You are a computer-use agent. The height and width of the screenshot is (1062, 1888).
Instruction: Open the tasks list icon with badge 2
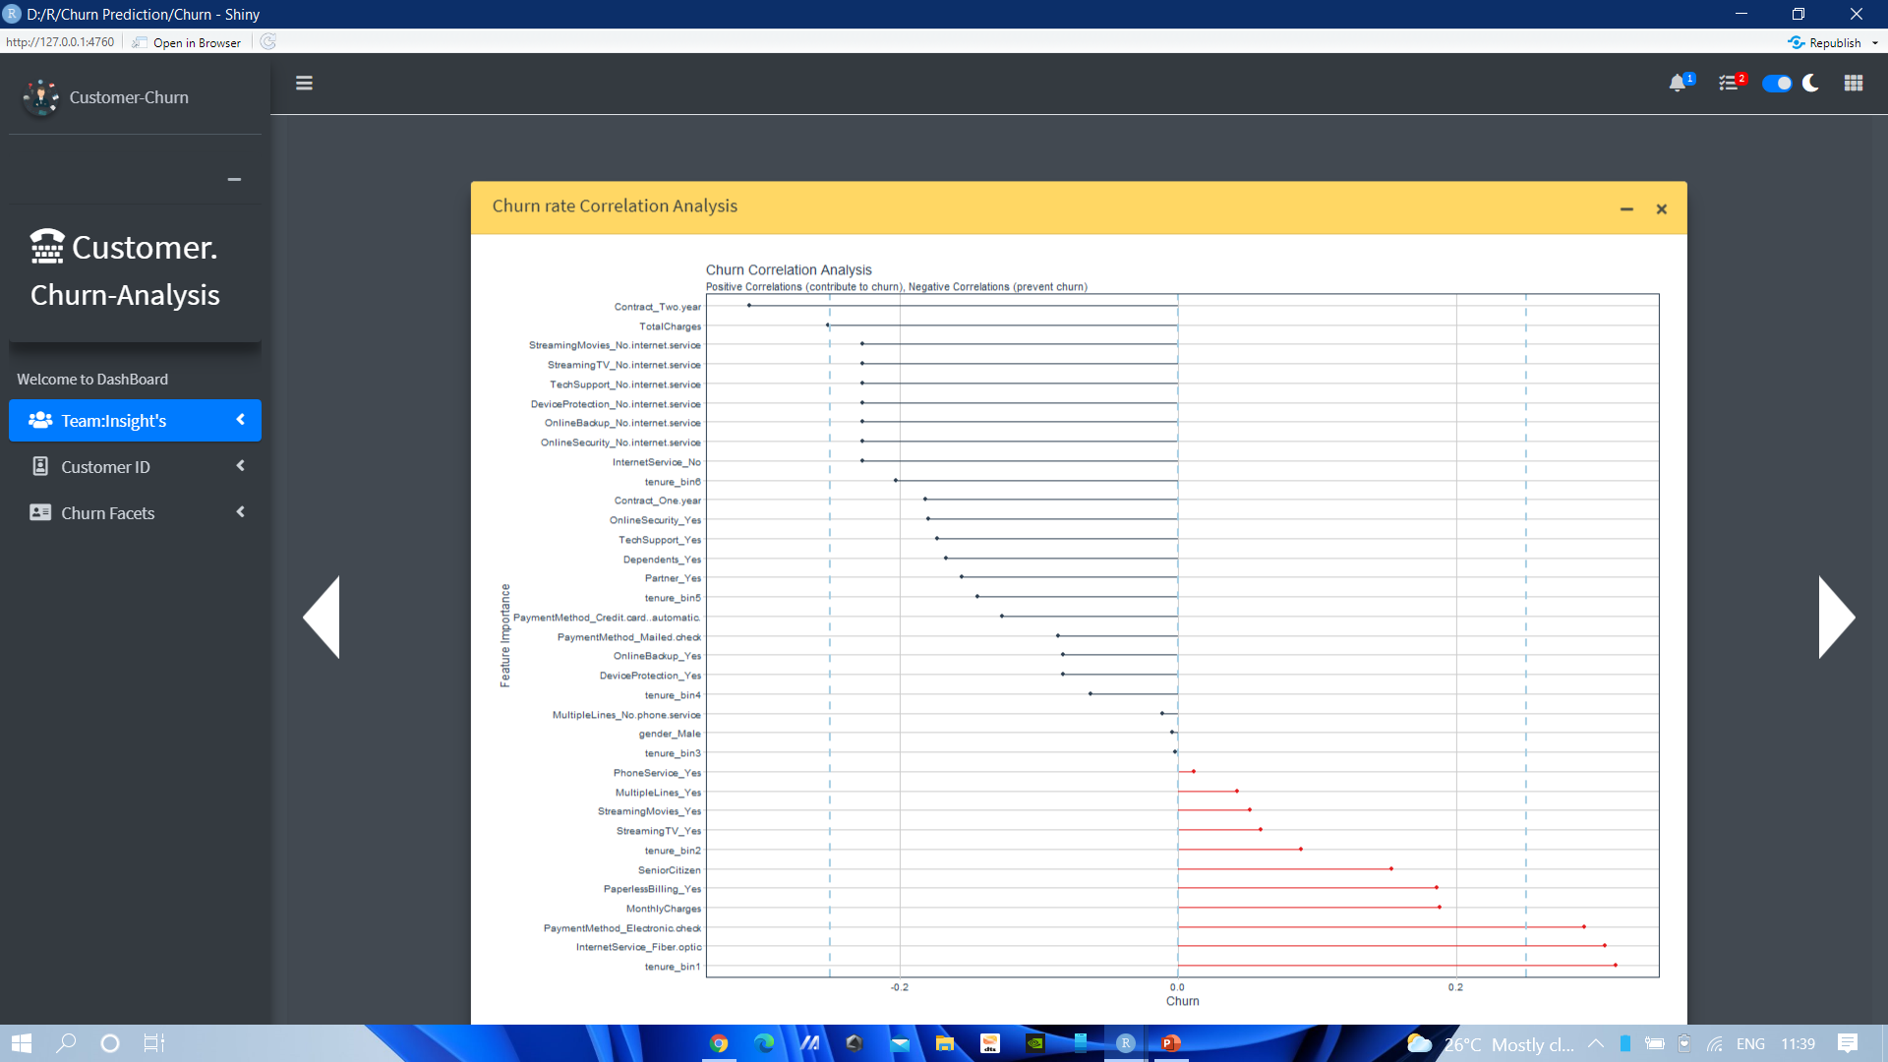tap(1728, 83)
